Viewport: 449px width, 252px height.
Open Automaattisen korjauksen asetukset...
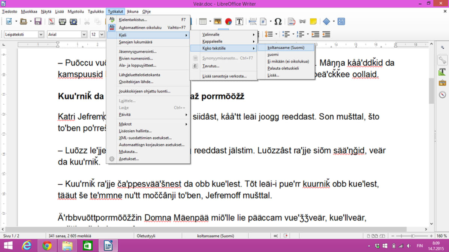point(148,145)
